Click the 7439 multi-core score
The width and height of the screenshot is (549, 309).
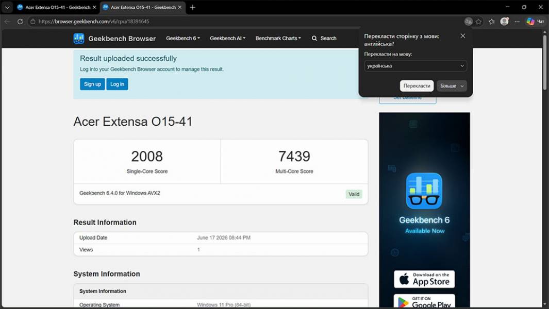tap(294, 156)
